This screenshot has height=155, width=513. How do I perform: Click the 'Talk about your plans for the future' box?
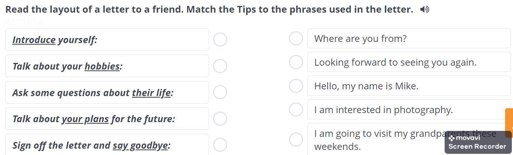click(107, 119)
